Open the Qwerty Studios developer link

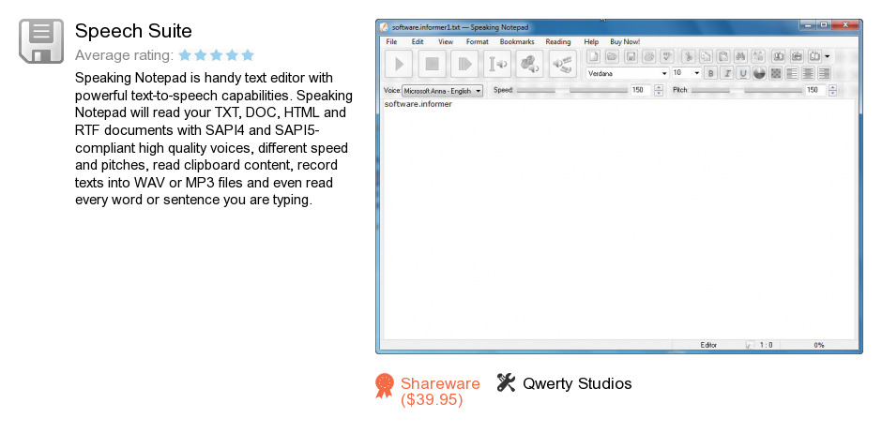[x=577, y=383]
